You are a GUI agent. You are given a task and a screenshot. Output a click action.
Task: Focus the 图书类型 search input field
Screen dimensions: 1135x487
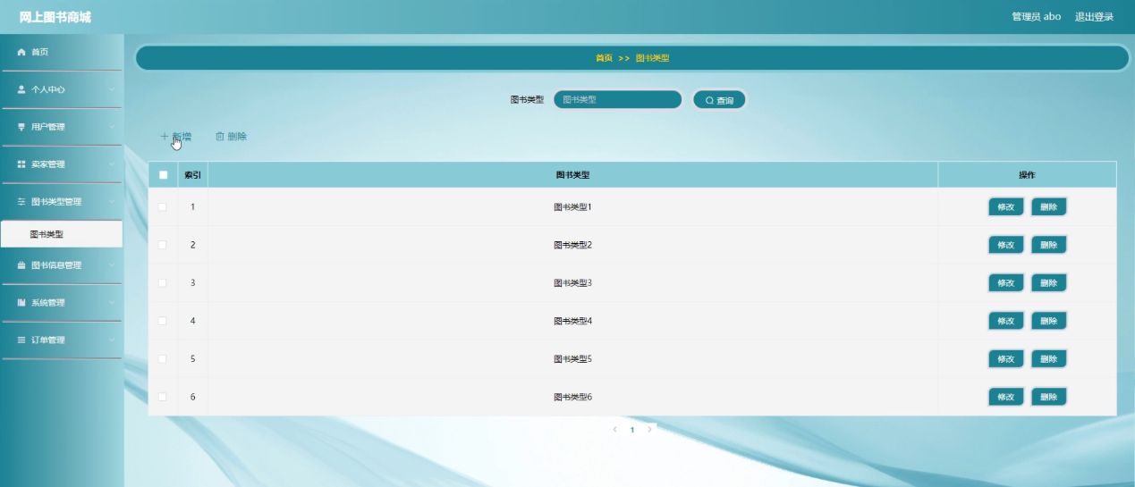pyautogui.click(x=618, y=100)
